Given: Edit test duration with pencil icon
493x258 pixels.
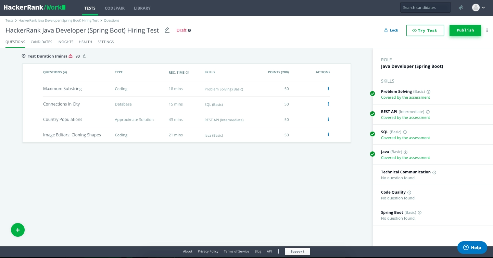Looking at the screenshot, I should pos(84,56).
